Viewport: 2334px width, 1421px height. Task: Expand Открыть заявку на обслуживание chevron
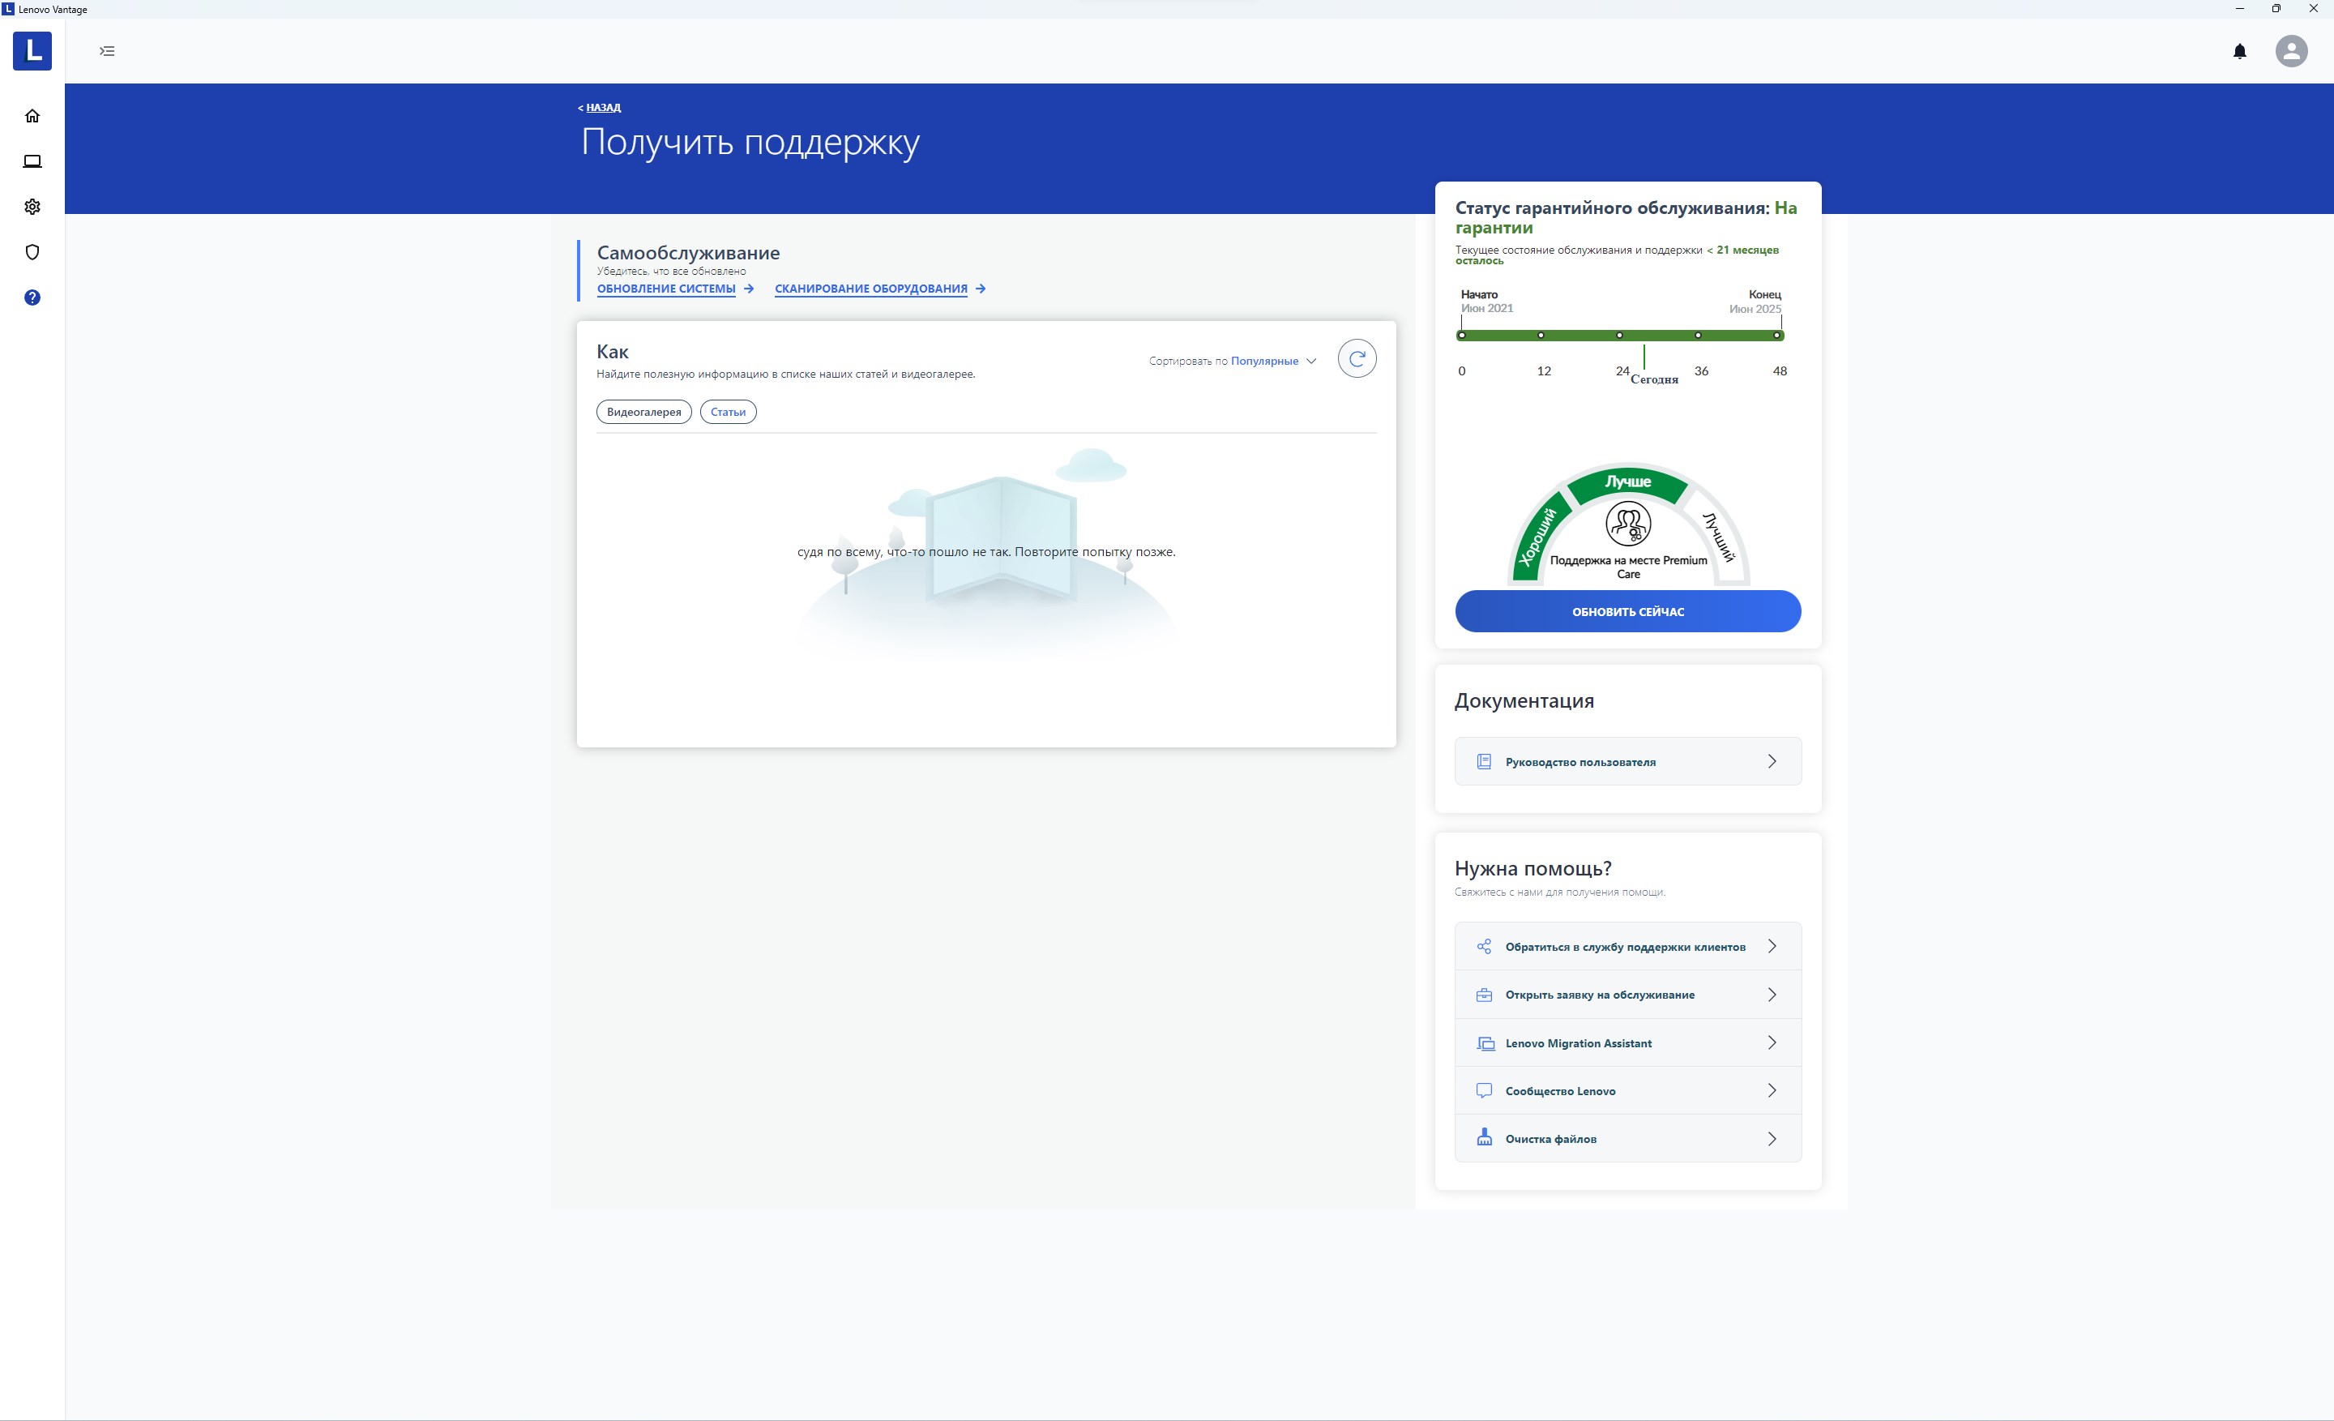1772,995
